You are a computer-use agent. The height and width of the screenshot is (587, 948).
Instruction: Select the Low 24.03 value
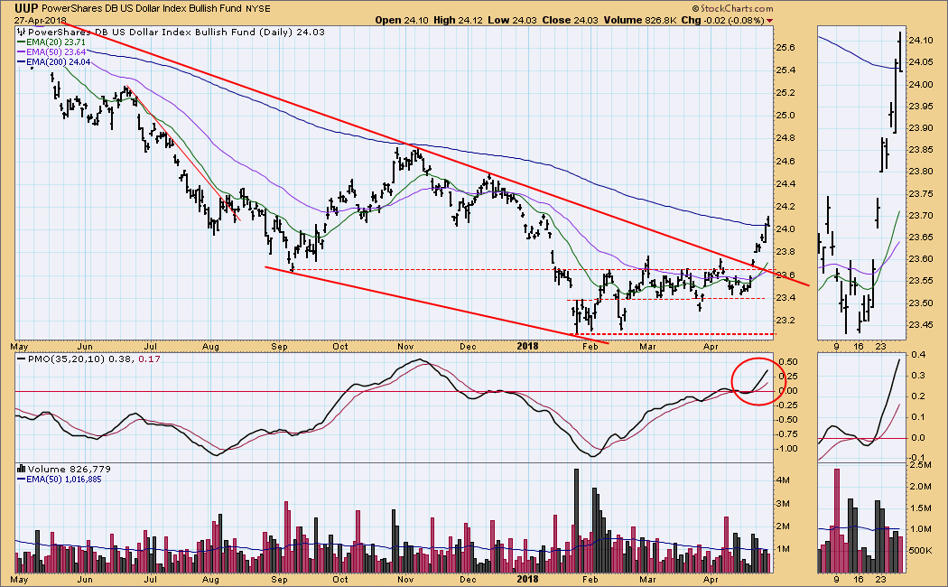click(x=512, y=20)
